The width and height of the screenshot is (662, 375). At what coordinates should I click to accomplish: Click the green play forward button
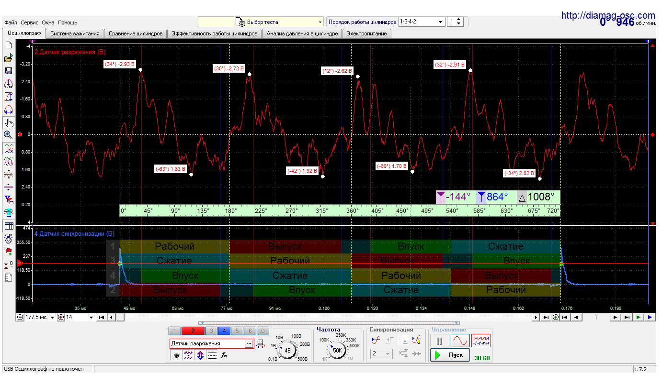click(638, 317)
